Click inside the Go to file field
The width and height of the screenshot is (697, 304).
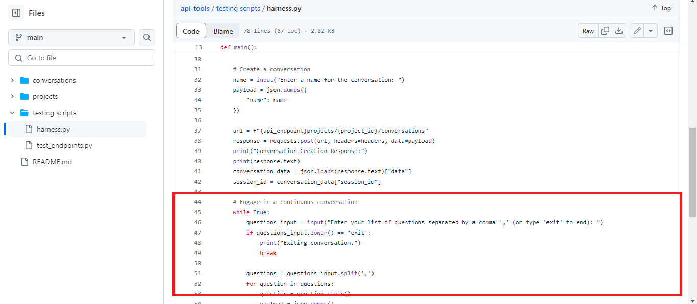pos(82,57)
